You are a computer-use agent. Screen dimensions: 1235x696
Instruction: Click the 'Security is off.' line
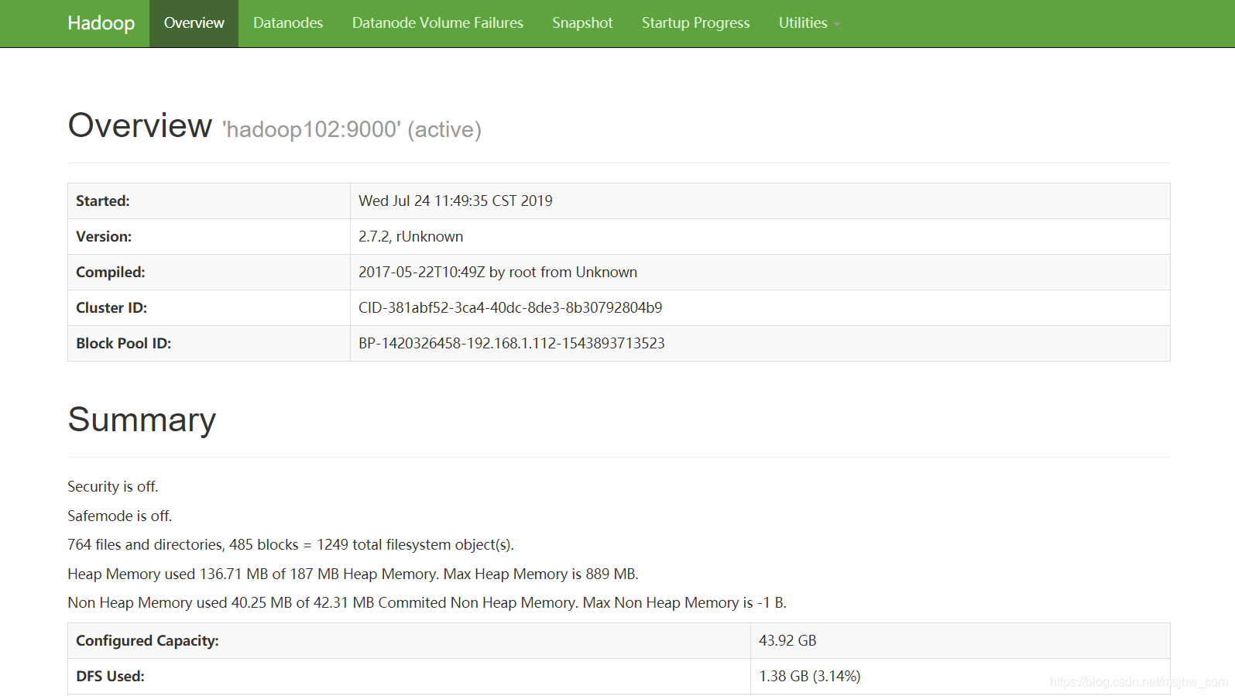113,486
